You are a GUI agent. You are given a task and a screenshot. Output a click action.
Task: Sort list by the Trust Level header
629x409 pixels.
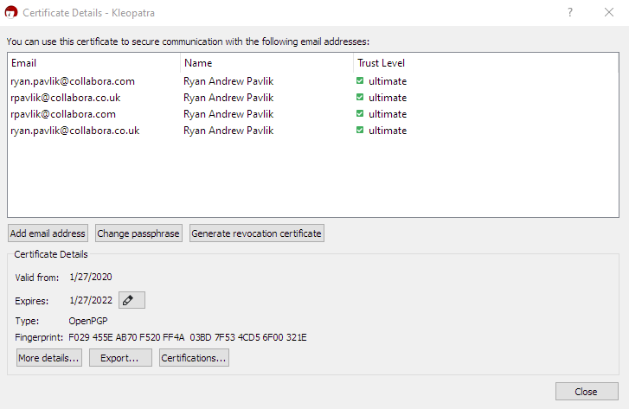coord(485,63)
